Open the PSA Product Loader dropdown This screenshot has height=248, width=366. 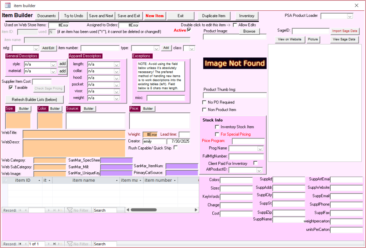[x=350, y=16]
